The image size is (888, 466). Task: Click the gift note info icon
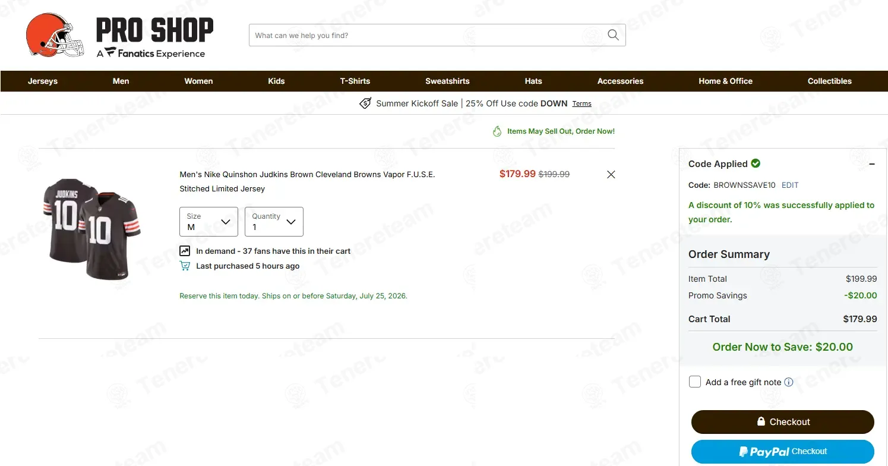point(789,382)
